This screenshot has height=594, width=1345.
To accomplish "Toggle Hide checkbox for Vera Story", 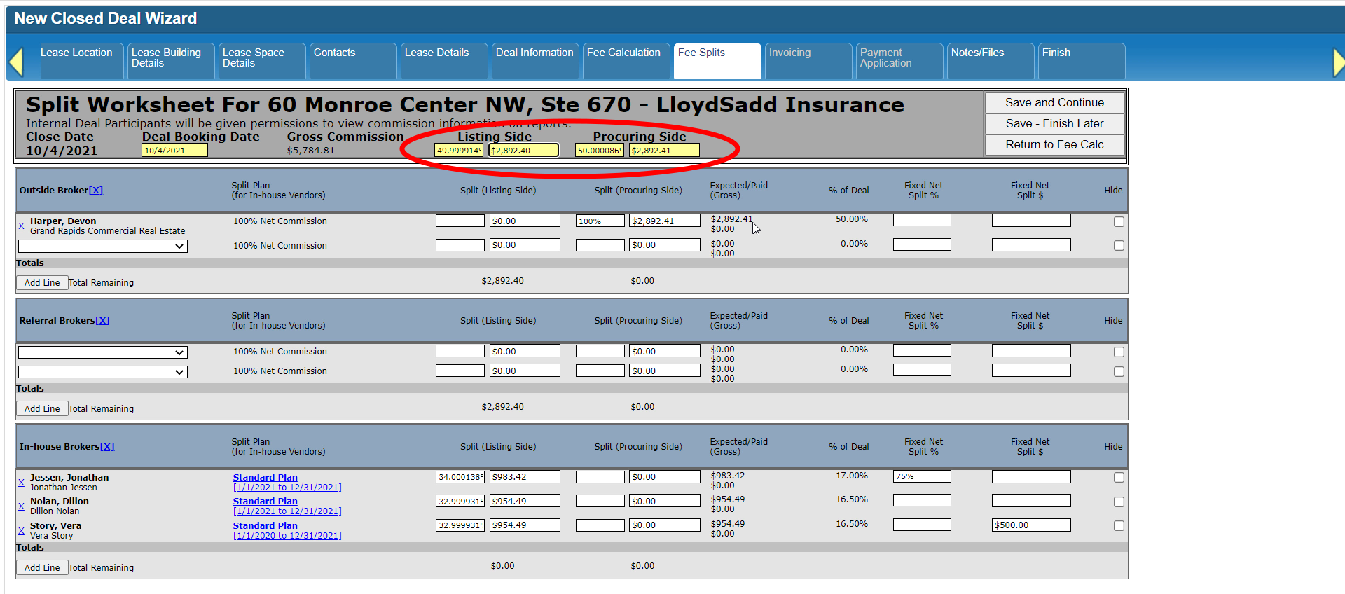I will pyautogui.click(x=1119, y=526).
